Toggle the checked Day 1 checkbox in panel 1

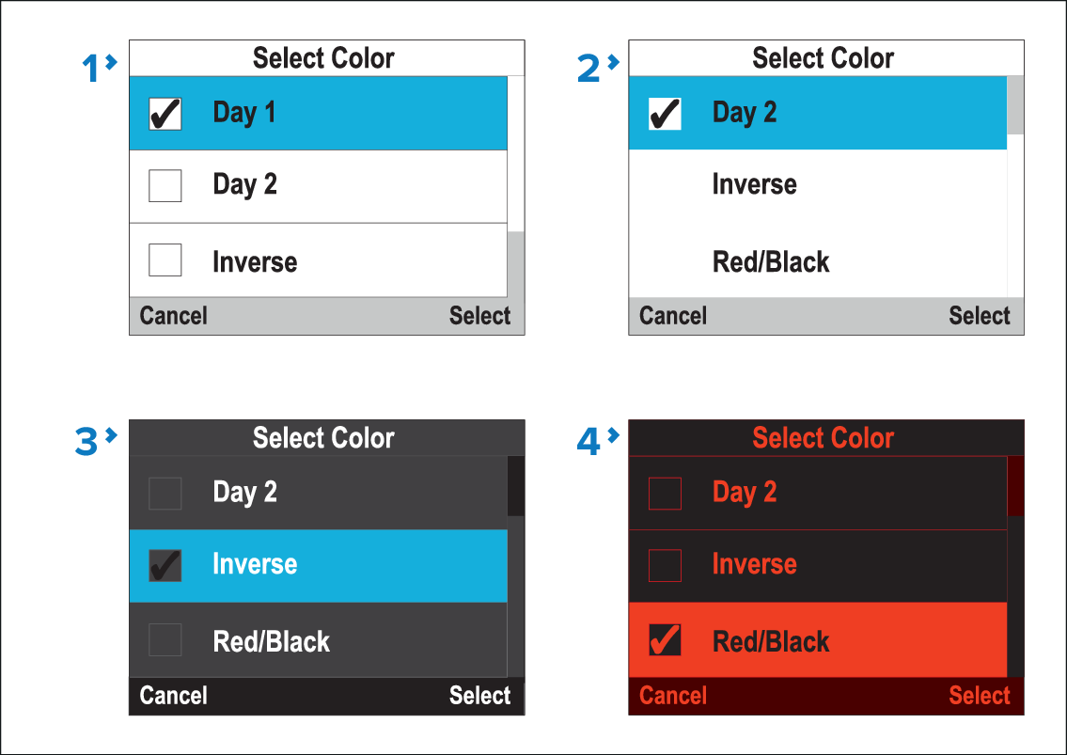165,114
